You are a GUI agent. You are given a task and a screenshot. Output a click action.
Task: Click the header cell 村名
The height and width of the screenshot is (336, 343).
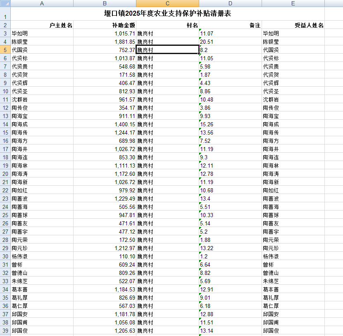[167, 25]
